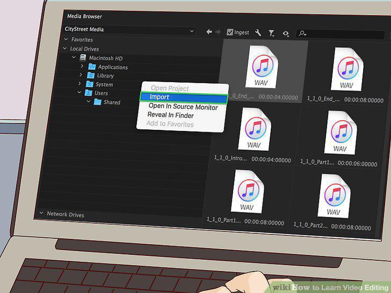
Task: Collapse the Users folder chevron
Action: point(79,92)
